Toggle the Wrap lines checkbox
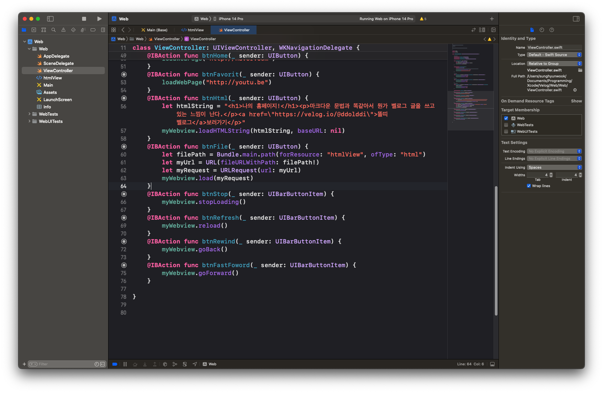Screen dimensions: 603x393 [x=529, y=186]
